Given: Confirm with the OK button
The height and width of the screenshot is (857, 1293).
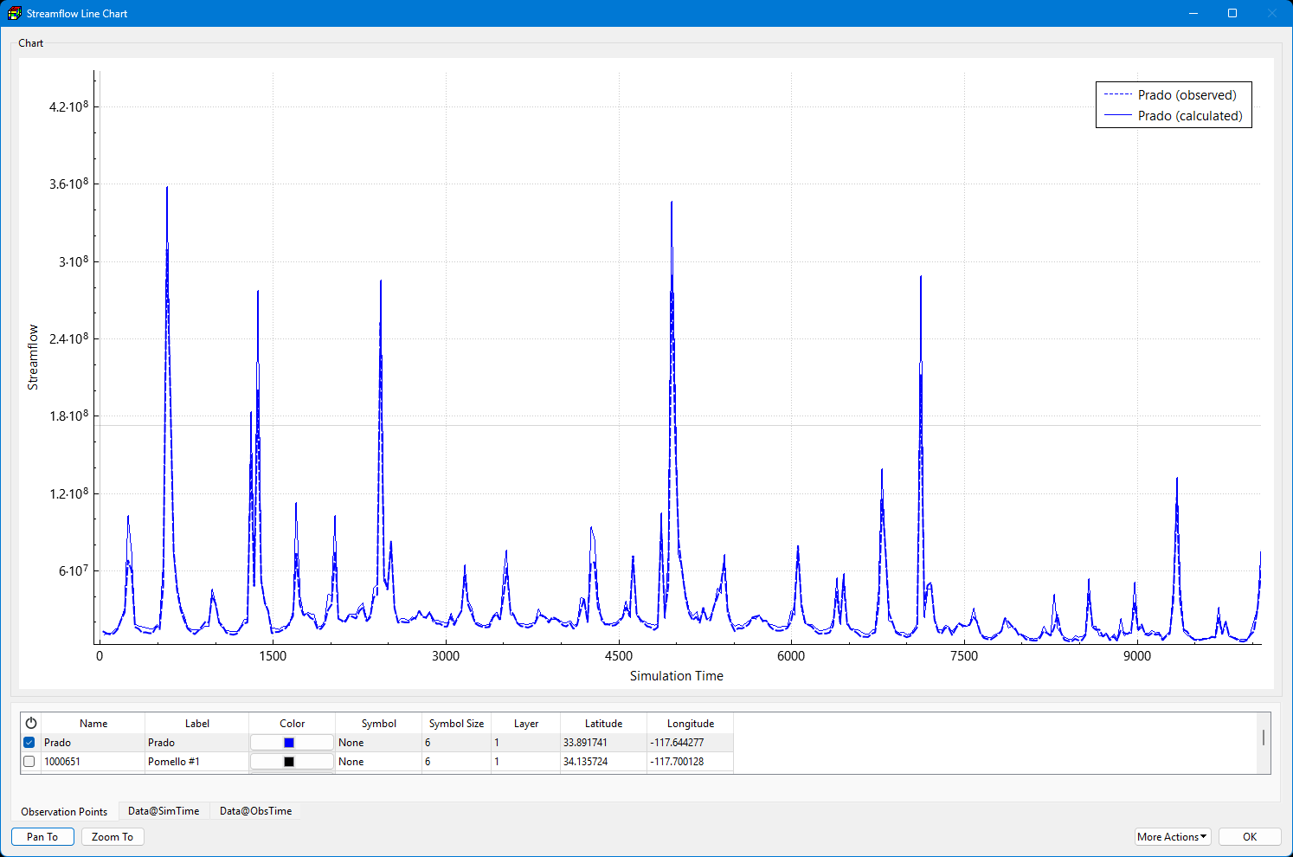Looking at the screenshot, I should coord(1250,837).
